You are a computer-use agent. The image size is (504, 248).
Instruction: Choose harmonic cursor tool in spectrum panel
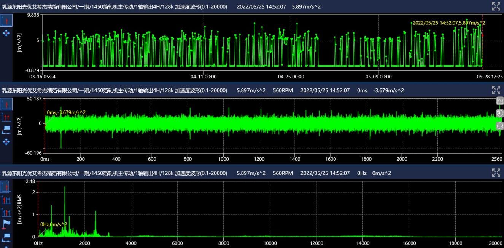[x=6, y=200]
